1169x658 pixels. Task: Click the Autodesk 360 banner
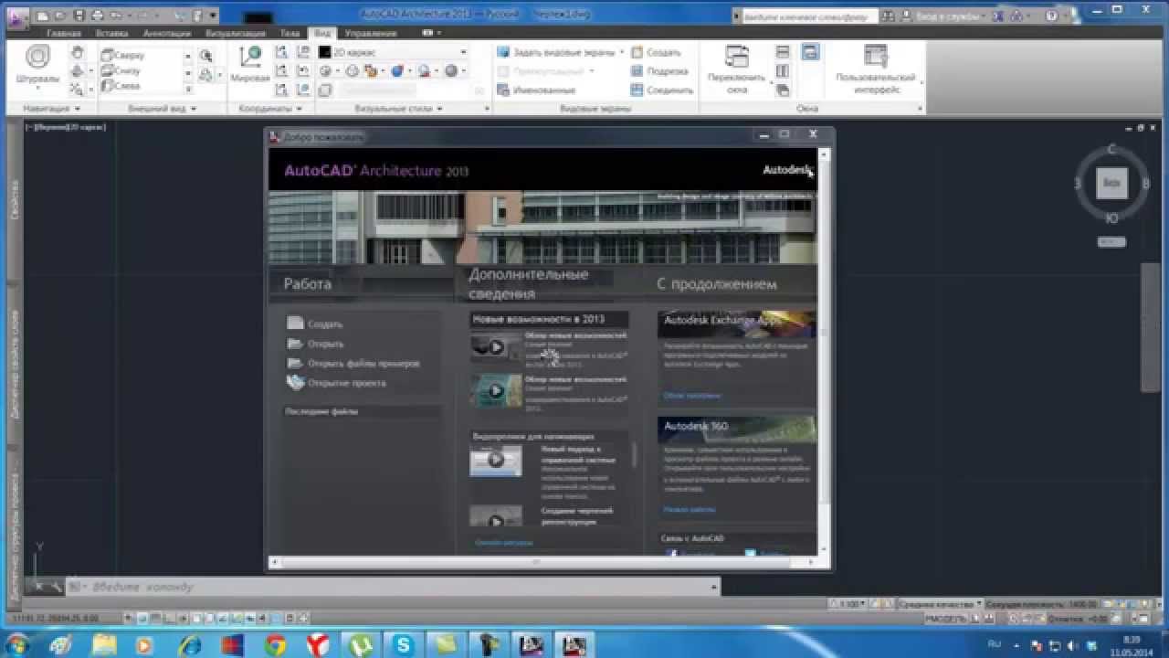coord(736,430)
